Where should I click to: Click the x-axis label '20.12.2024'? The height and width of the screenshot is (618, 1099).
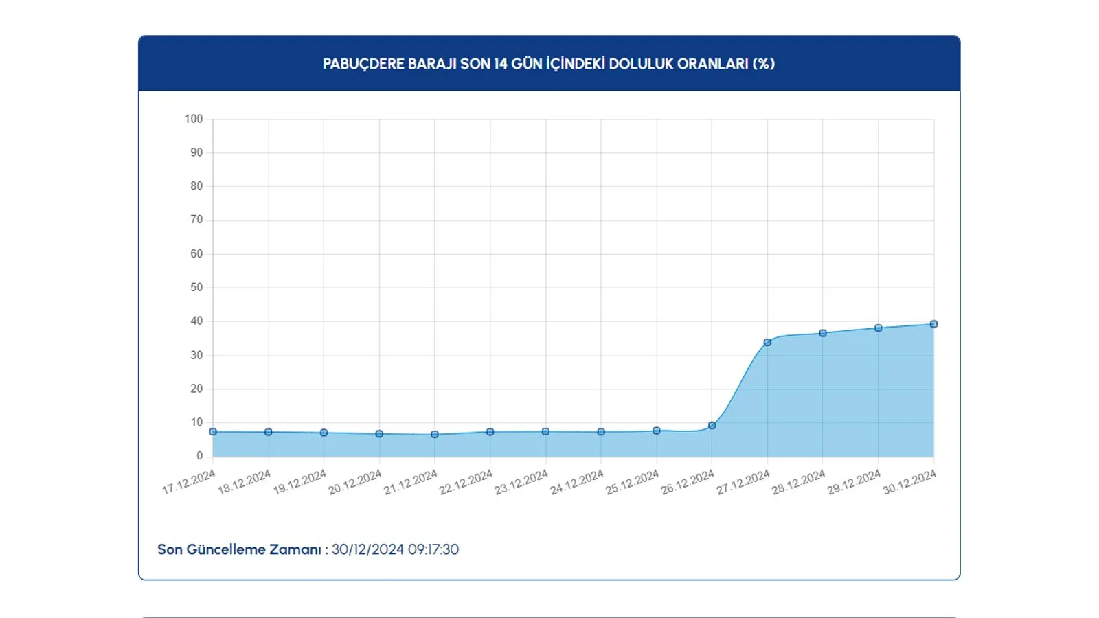(x=355, y=482)
